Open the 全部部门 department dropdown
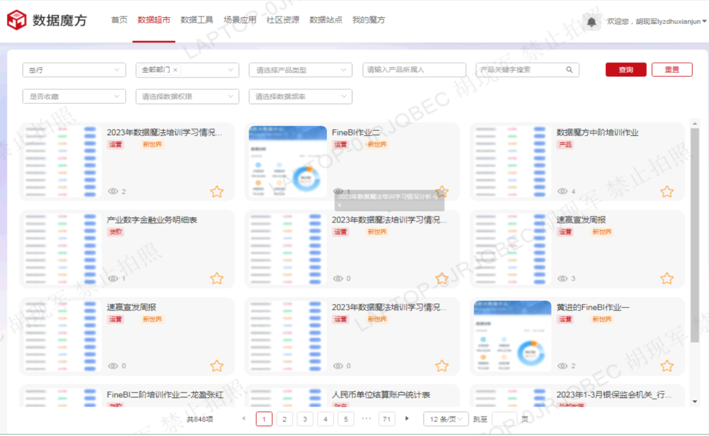The image size is (709, 436). pos(187,70)
